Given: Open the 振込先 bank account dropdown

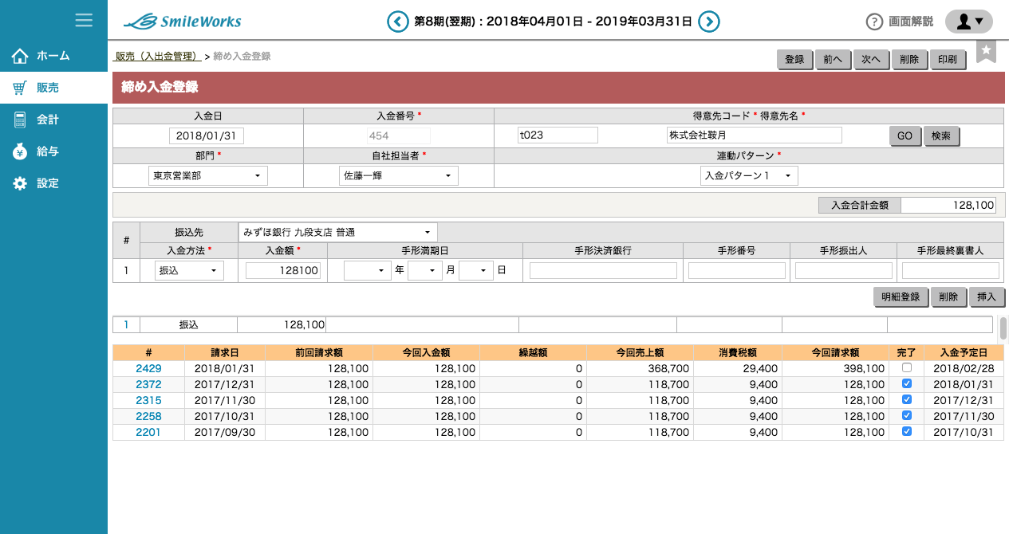Looking at the screenshot, I should [x=338, y=232].
